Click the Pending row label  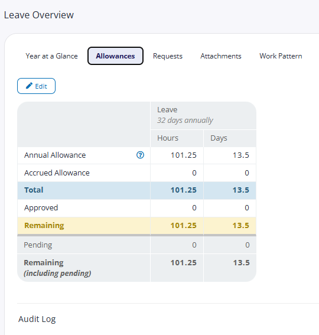click(38, 245)
